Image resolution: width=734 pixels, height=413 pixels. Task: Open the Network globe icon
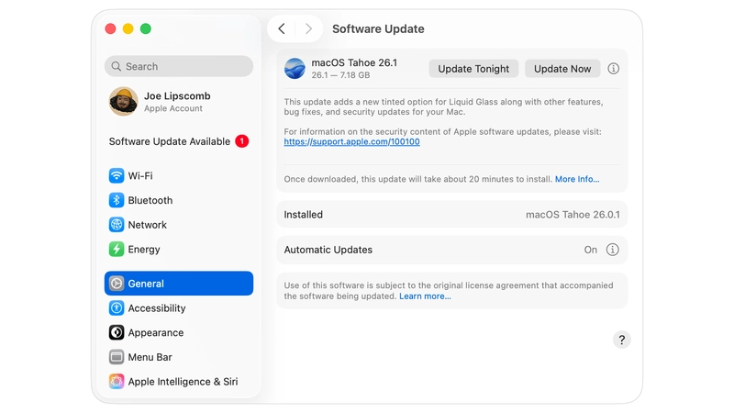[117, 225]
